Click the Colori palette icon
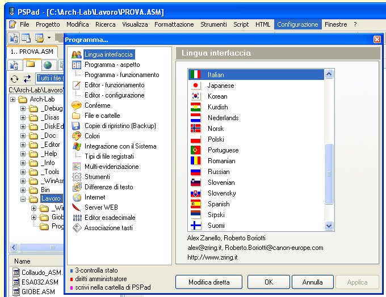 tap(76, 136)
